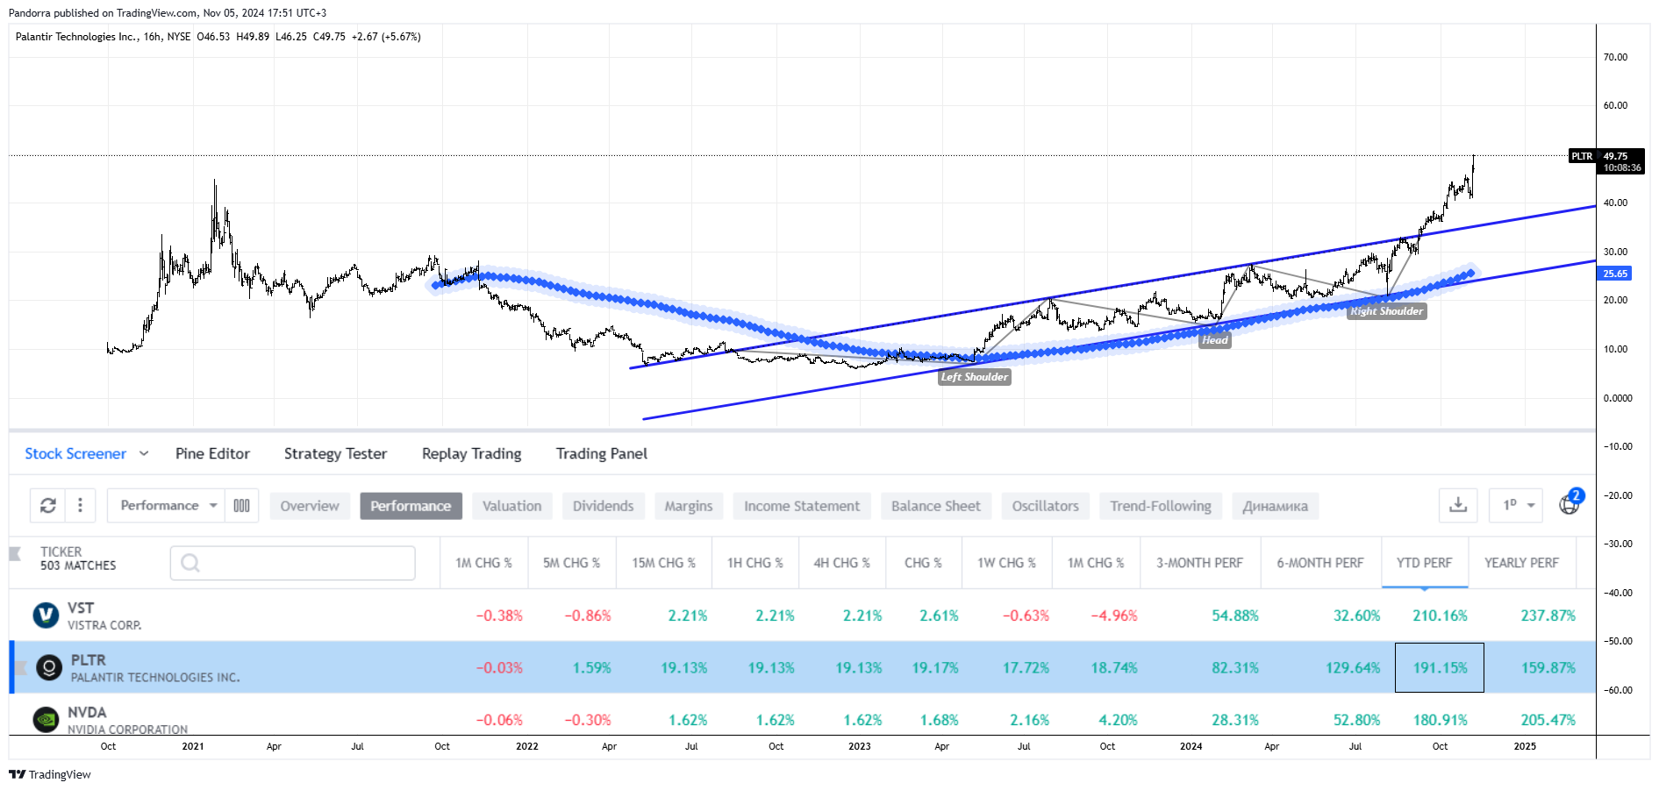This screenshot has width=1659, height=790.
Task: Click the Left Shoulder chart label
Action: (975, 377)
